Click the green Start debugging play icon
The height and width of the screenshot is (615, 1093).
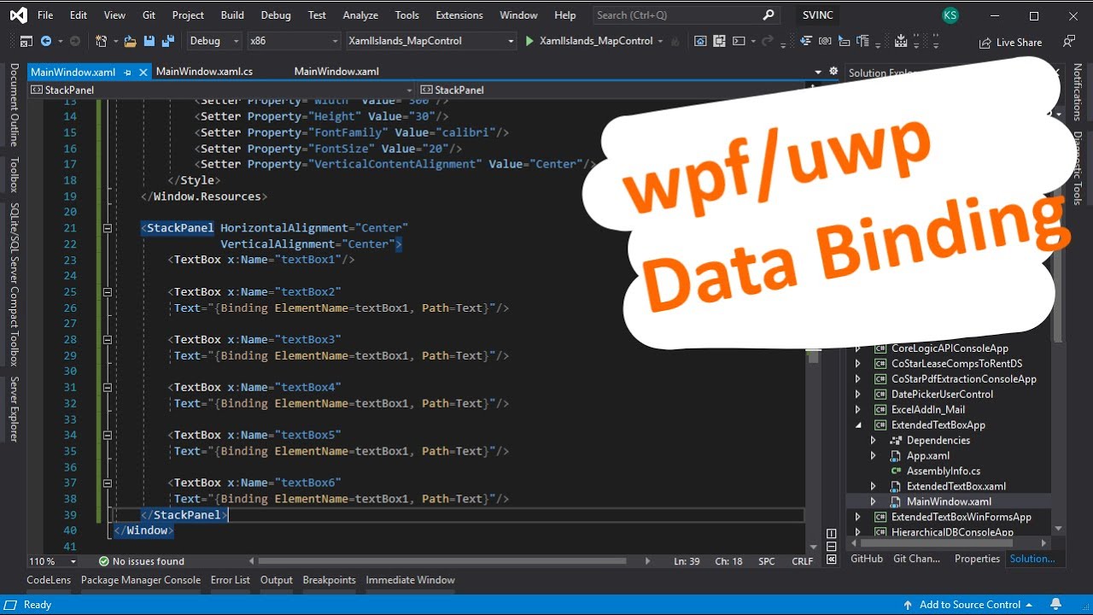point(529,41)
